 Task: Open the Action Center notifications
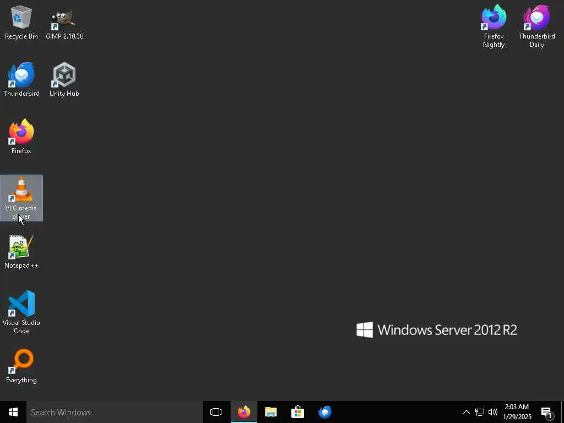[547, 412]
